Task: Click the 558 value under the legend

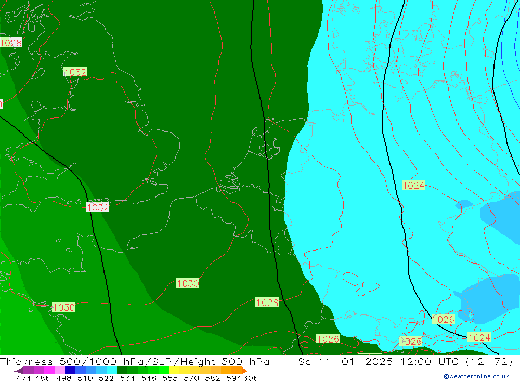Action: click(170, 378)
